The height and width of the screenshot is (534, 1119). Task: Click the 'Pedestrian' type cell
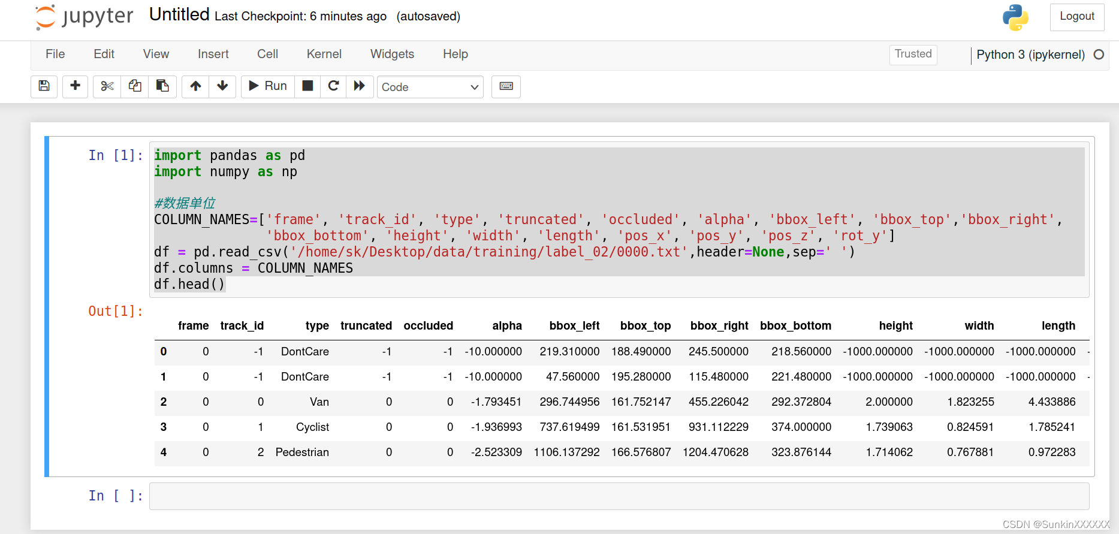[x=302, y=452]
